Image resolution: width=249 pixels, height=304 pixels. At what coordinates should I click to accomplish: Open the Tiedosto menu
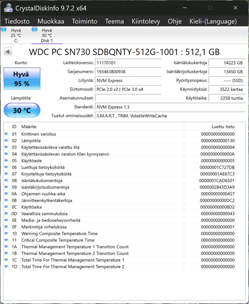pos(17,21)
